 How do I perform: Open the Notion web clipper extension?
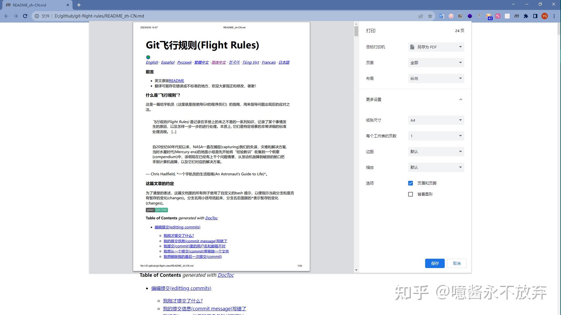(460, 16)
